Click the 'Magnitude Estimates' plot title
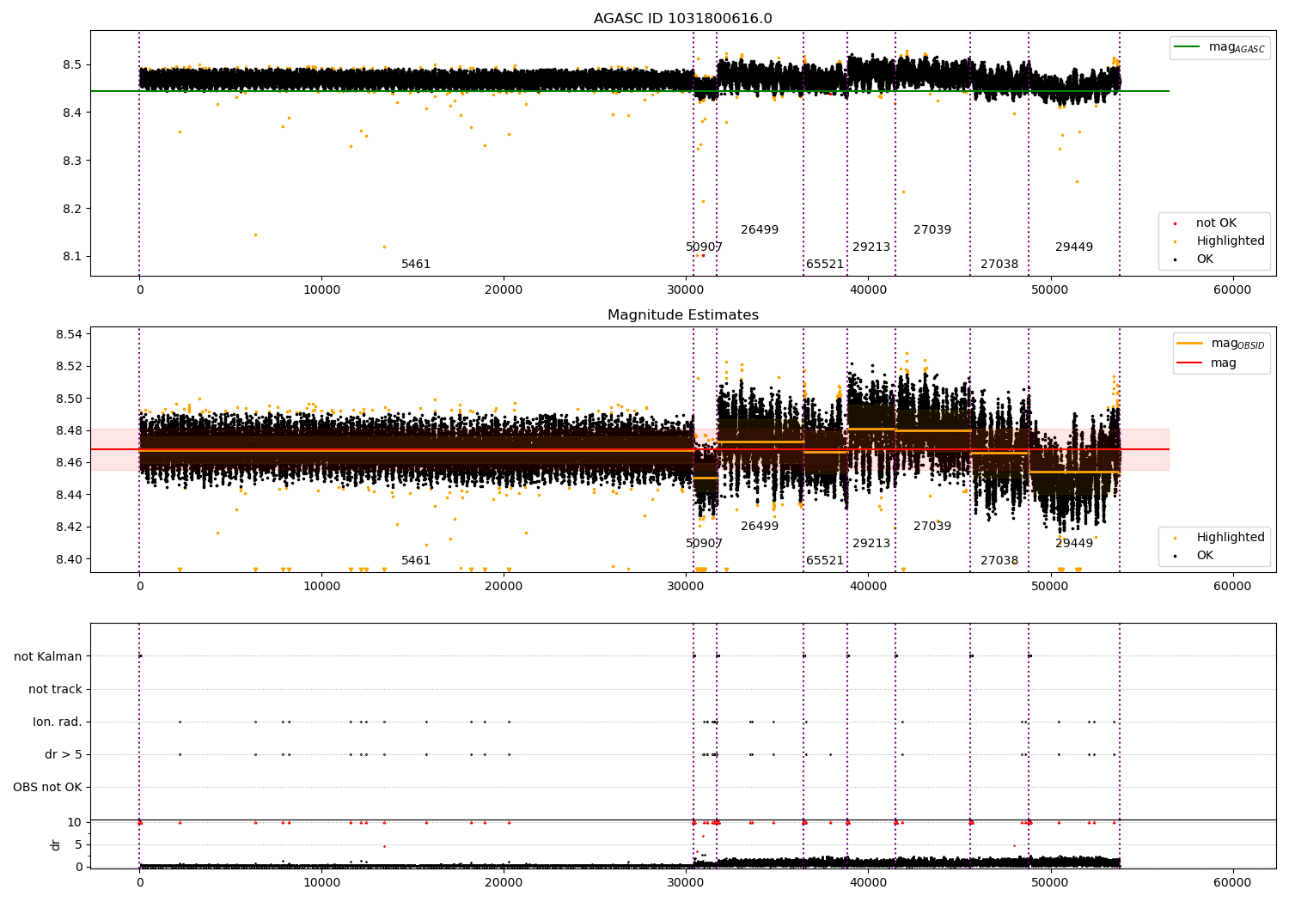 click(x=682, y=315)
